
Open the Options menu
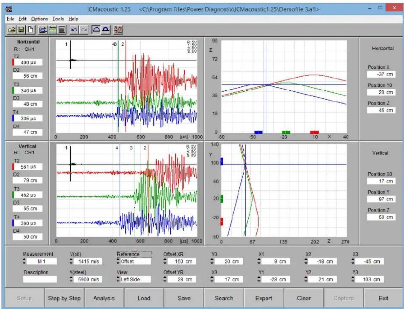(x=39, y=19)
